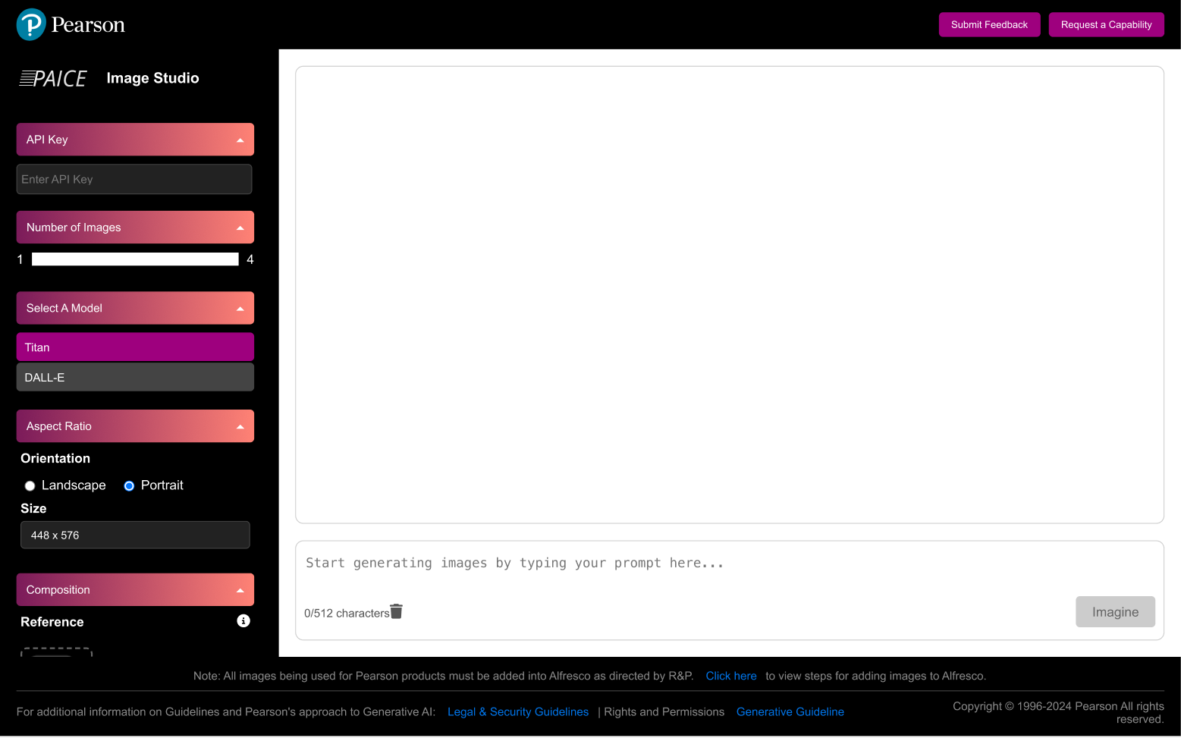
Task: Open the Generative Guideline link
Action: click(790, 711)
